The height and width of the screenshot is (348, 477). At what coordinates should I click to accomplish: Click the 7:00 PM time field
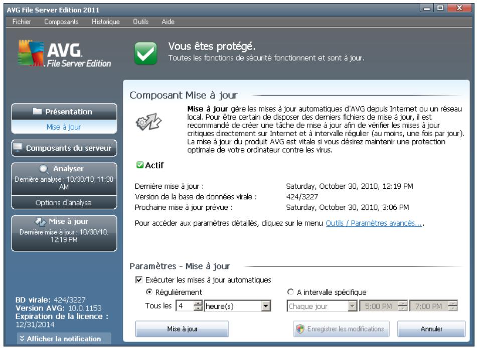(429, 306)
